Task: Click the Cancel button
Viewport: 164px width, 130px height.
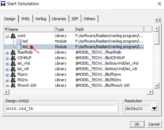Action: pos(154,124)
